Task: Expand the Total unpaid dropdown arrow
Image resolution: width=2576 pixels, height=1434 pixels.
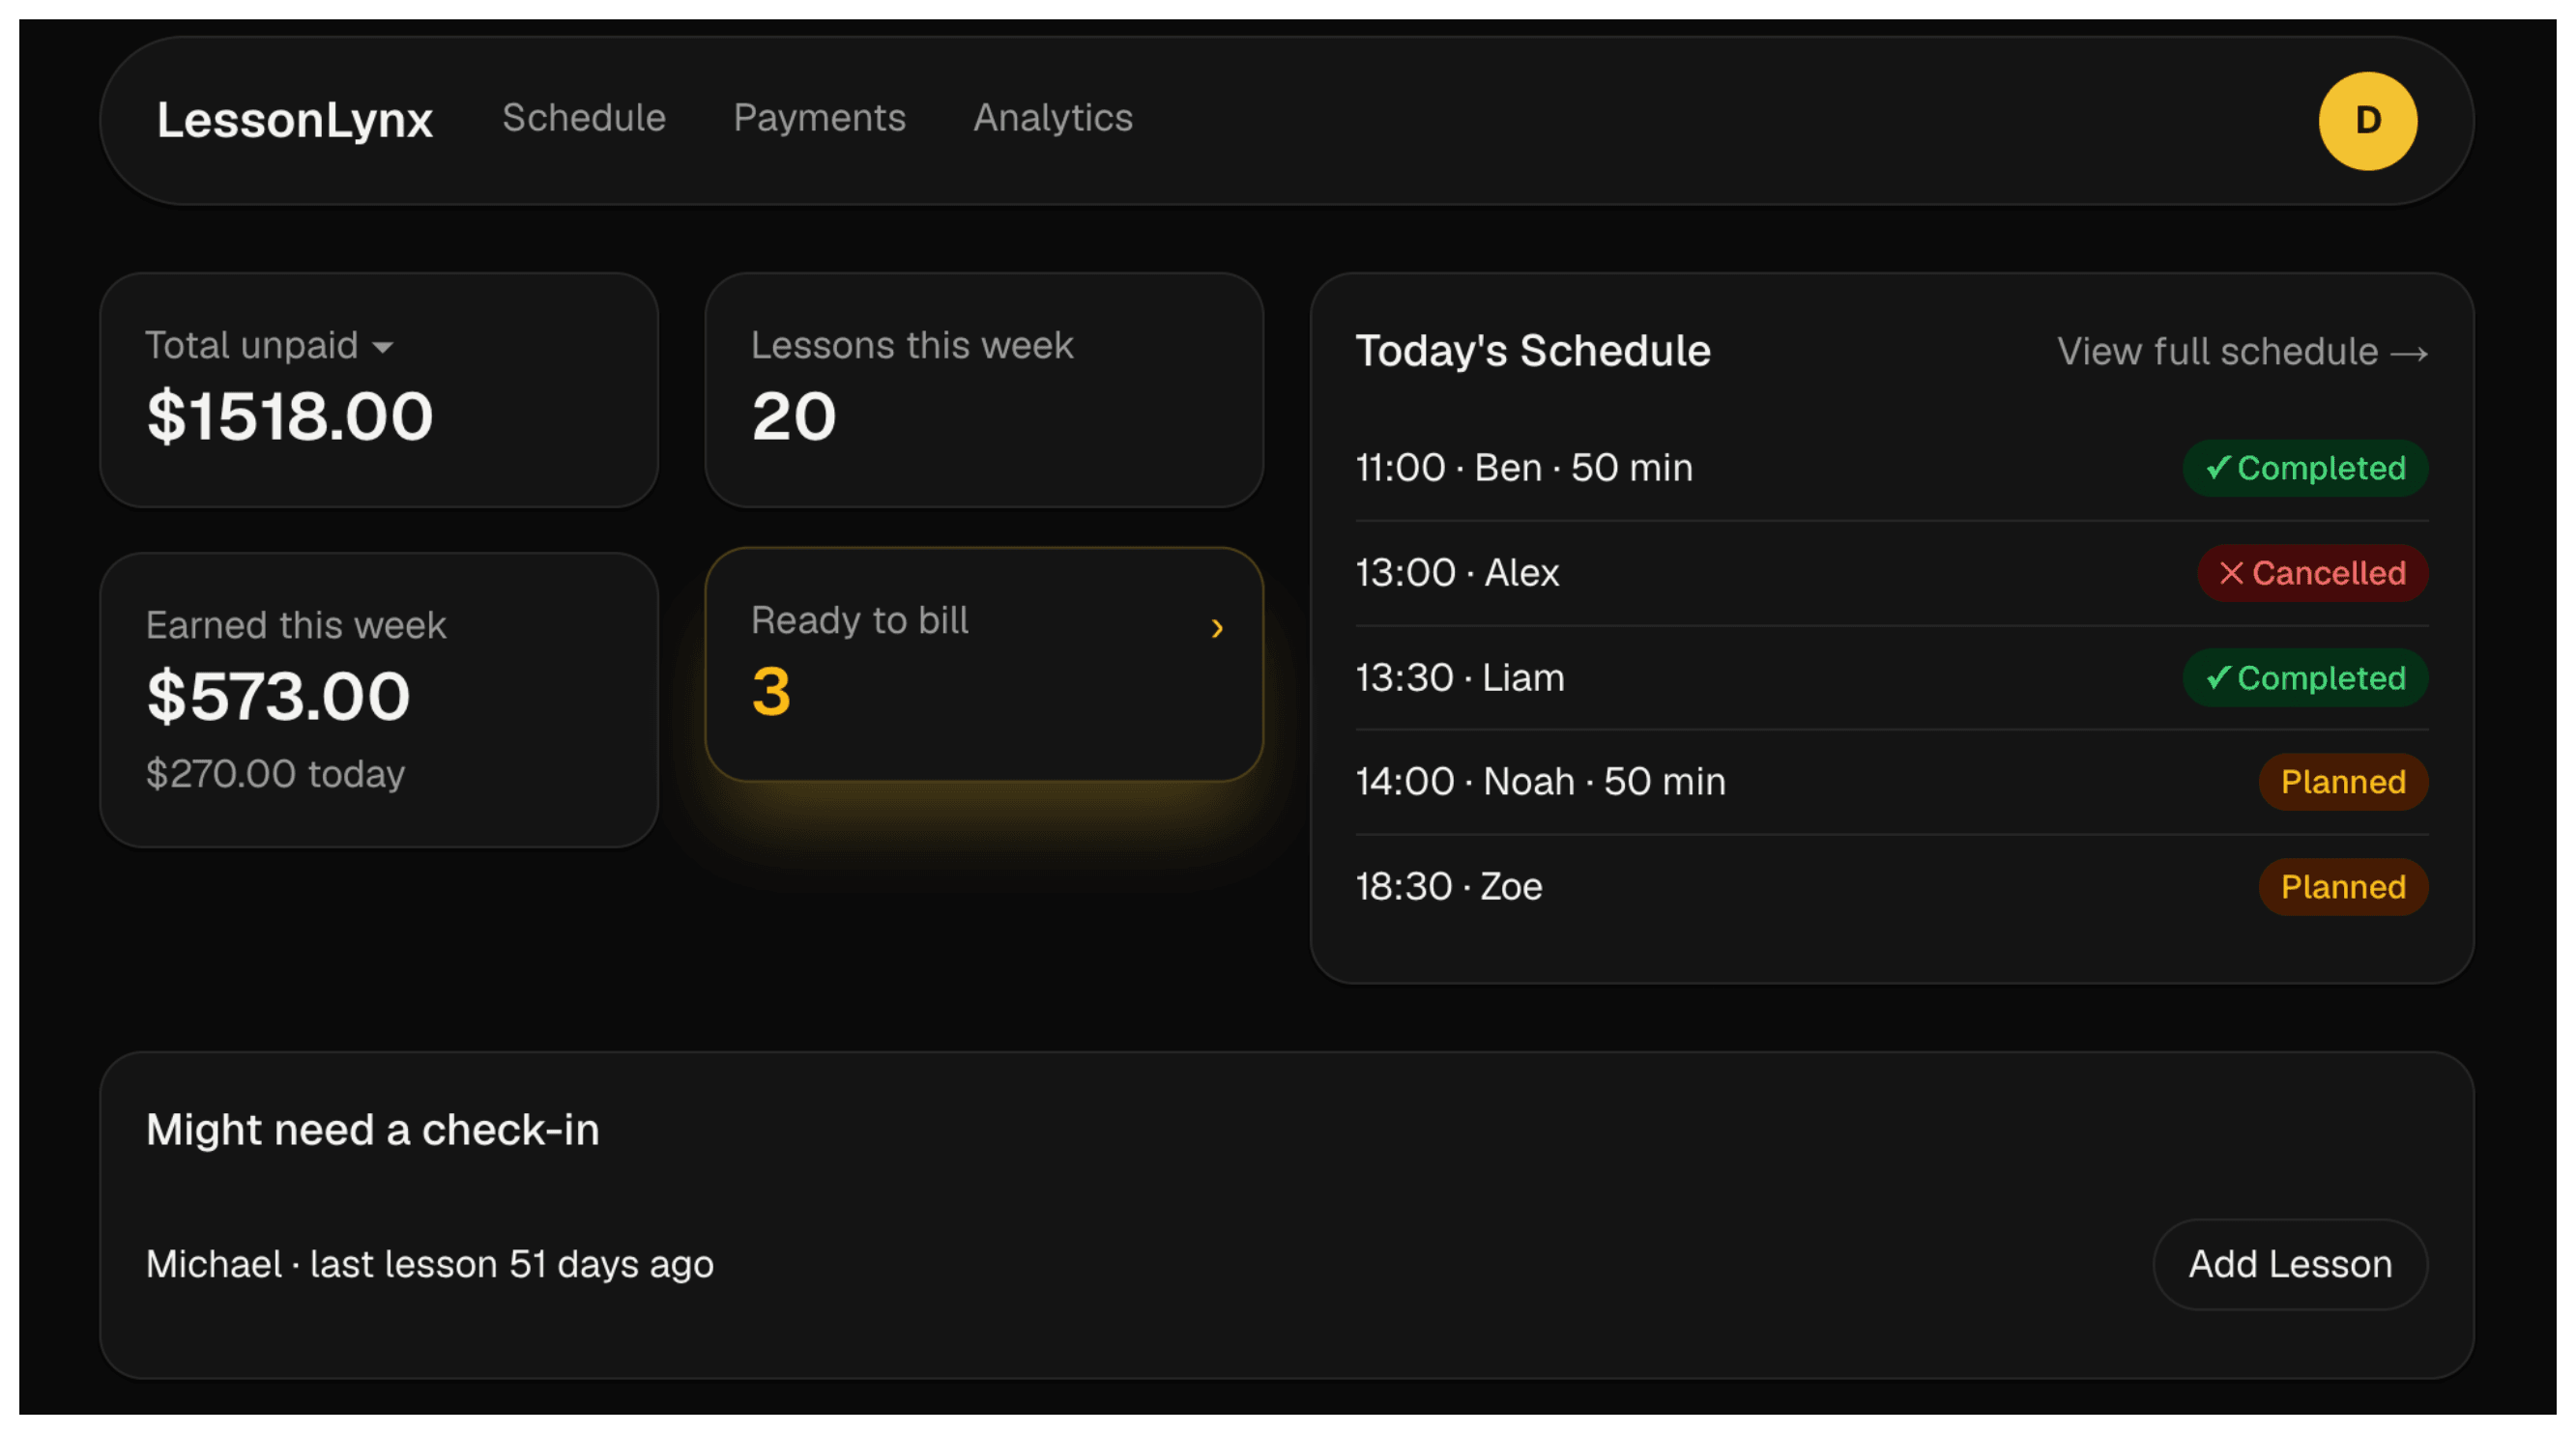Action: [382, 347]
